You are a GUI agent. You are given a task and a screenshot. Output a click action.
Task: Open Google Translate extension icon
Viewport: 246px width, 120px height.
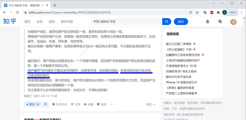205,12
